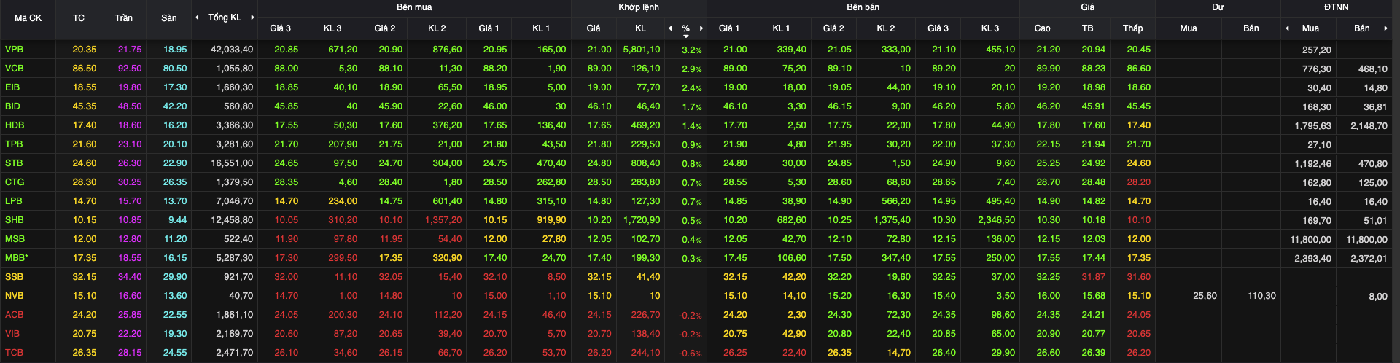
Task: Click BID reference price 45.35
Action: 85,106
